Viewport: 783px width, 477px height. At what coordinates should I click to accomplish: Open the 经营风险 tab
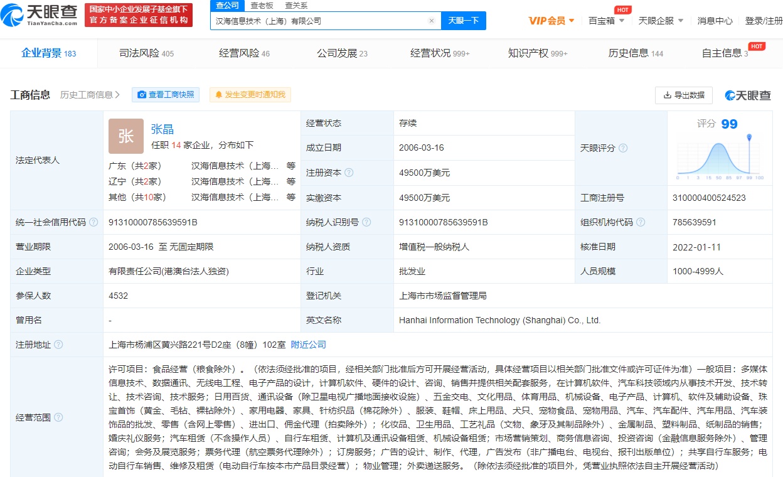(x=244, y=53)
